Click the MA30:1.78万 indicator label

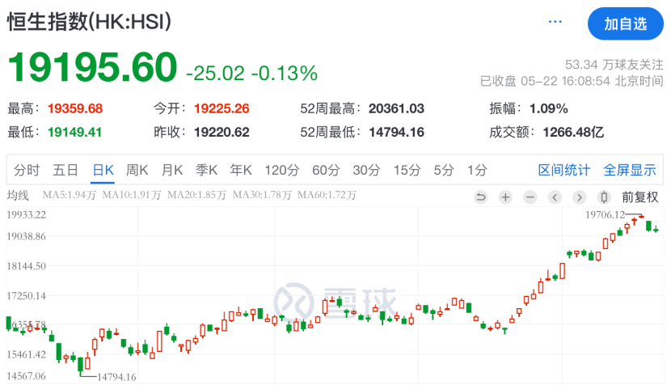pyautogui.click(x=262, y=195)
